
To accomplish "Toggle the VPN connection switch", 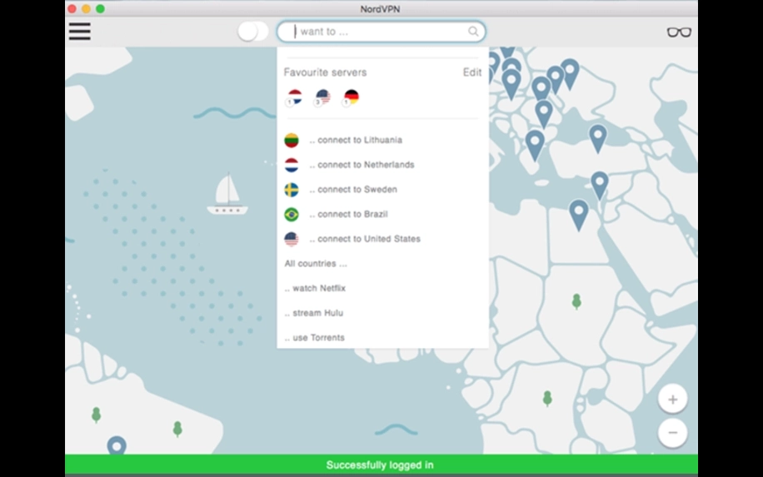I will coord(253,32).
